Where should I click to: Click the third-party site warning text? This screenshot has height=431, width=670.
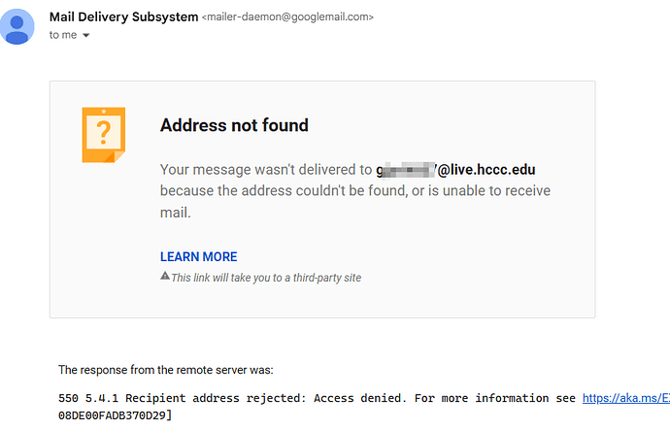[266, 278]
